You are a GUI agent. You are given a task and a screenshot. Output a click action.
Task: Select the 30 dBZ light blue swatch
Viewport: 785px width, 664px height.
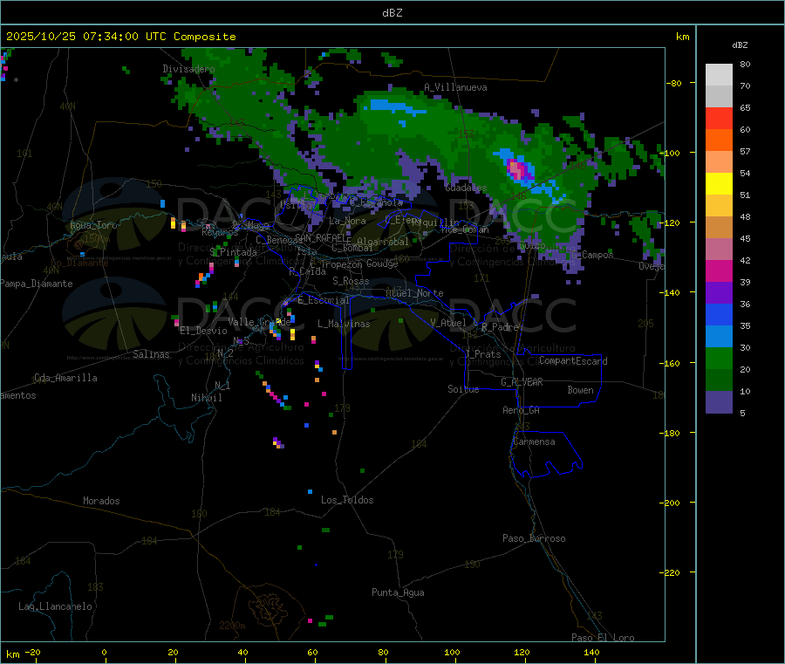[719, 337]
